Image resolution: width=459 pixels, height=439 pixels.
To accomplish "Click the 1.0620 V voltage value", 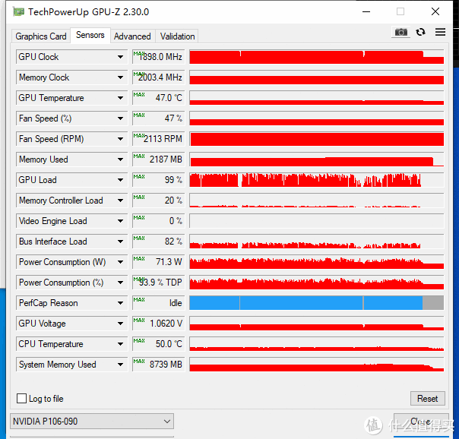I will [158, 324].
